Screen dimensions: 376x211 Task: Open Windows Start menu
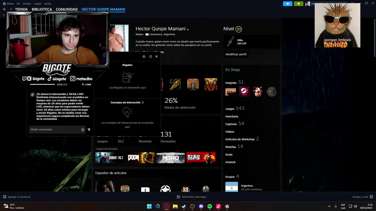click(x=149, y=206)
